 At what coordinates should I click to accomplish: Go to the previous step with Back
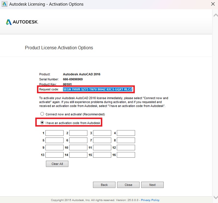coord(104,185)
